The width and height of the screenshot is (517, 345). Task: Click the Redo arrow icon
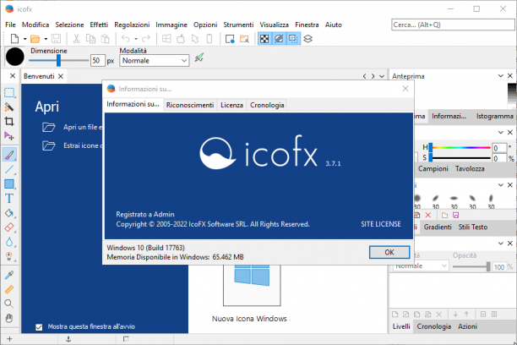pyautogui.click(x=146, y=39)
